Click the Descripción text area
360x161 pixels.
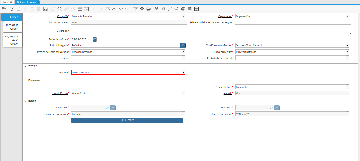[211, 31]
